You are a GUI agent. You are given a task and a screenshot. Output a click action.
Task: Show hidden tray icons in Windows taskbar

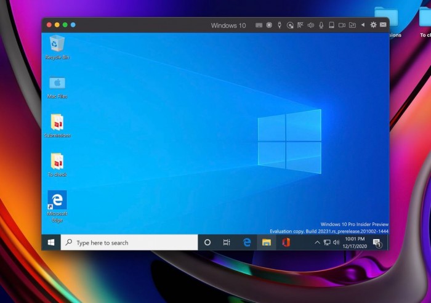(317, 243)
